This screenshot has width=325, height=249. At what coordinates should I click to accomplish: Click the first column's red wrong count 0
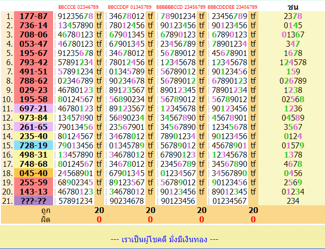(x=99, y=219)
